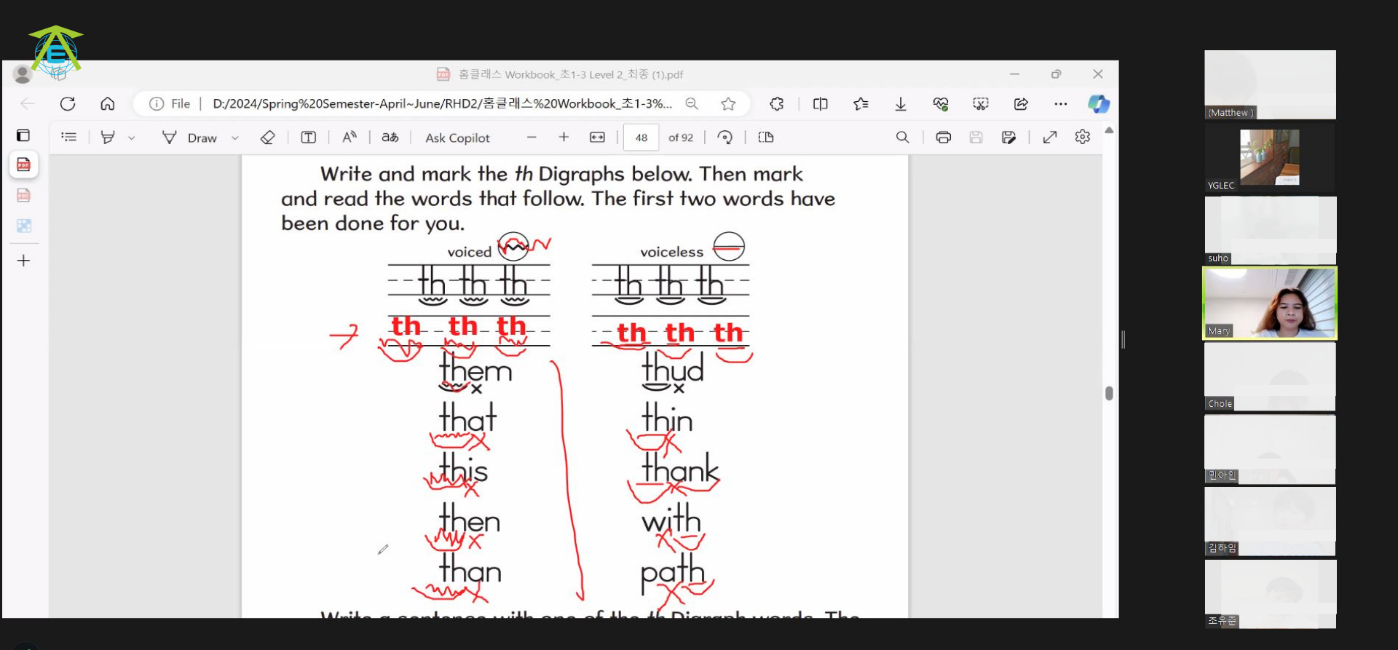
Task: Click the File address bar info icon
Action: [157, 104]
